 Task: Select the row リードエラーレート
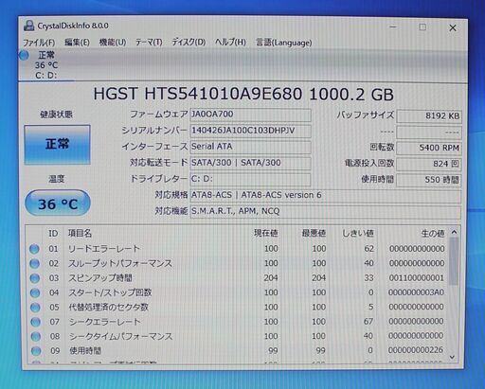point(238,249)
